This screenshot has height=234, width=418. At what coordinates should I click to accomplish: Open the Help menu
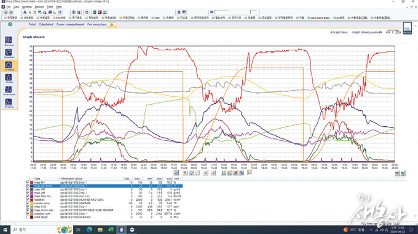pos(59,7)
